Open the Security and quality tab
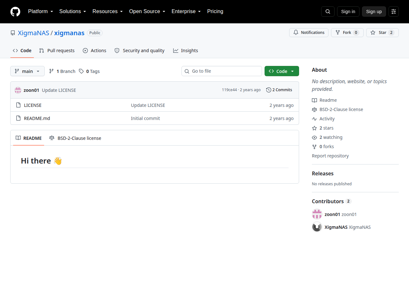Viewport: 409px width, 288px height. point(139,51)
